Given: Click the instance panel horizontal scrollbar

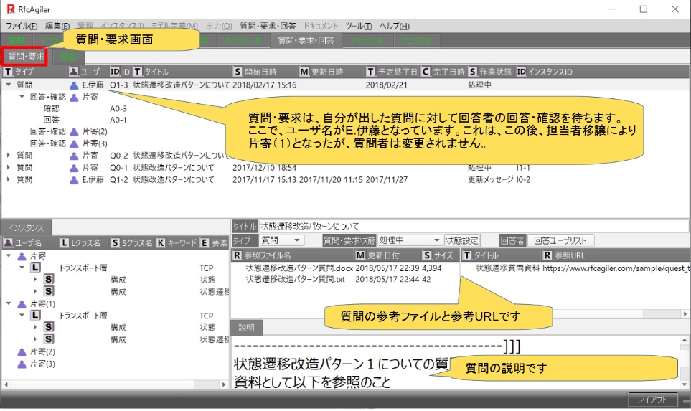Looking at the screenshot, I should coord(115,384).
